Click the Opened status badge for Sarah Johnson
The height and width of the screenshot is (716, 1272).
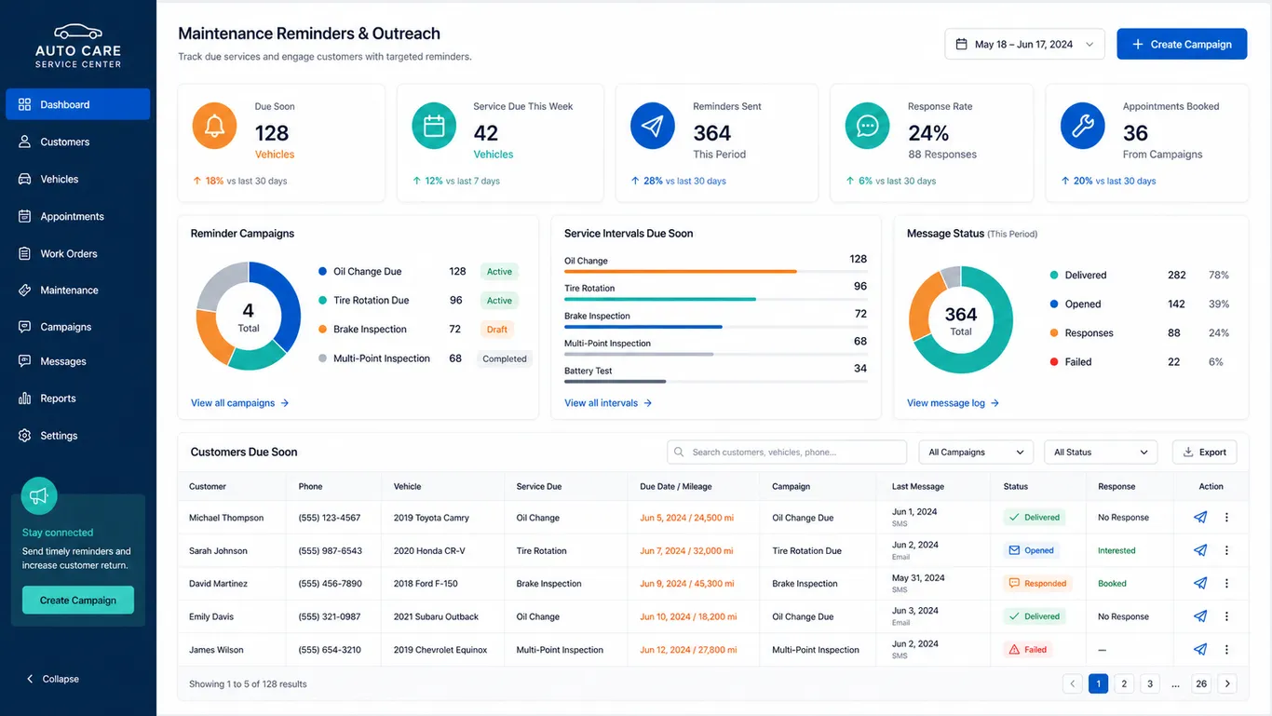[1032, 550]
